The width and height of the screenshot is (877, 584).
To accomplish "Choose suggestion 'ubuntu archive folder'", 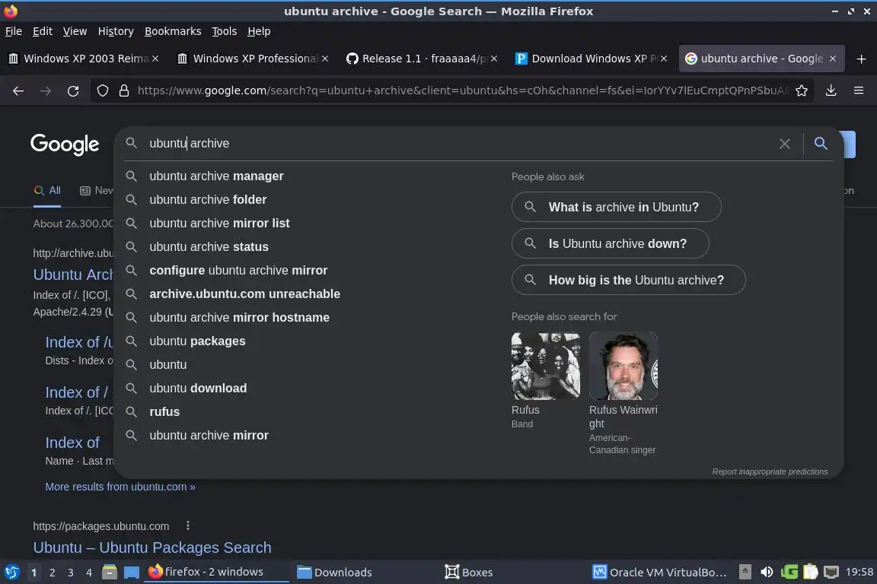I will [208, 199].
